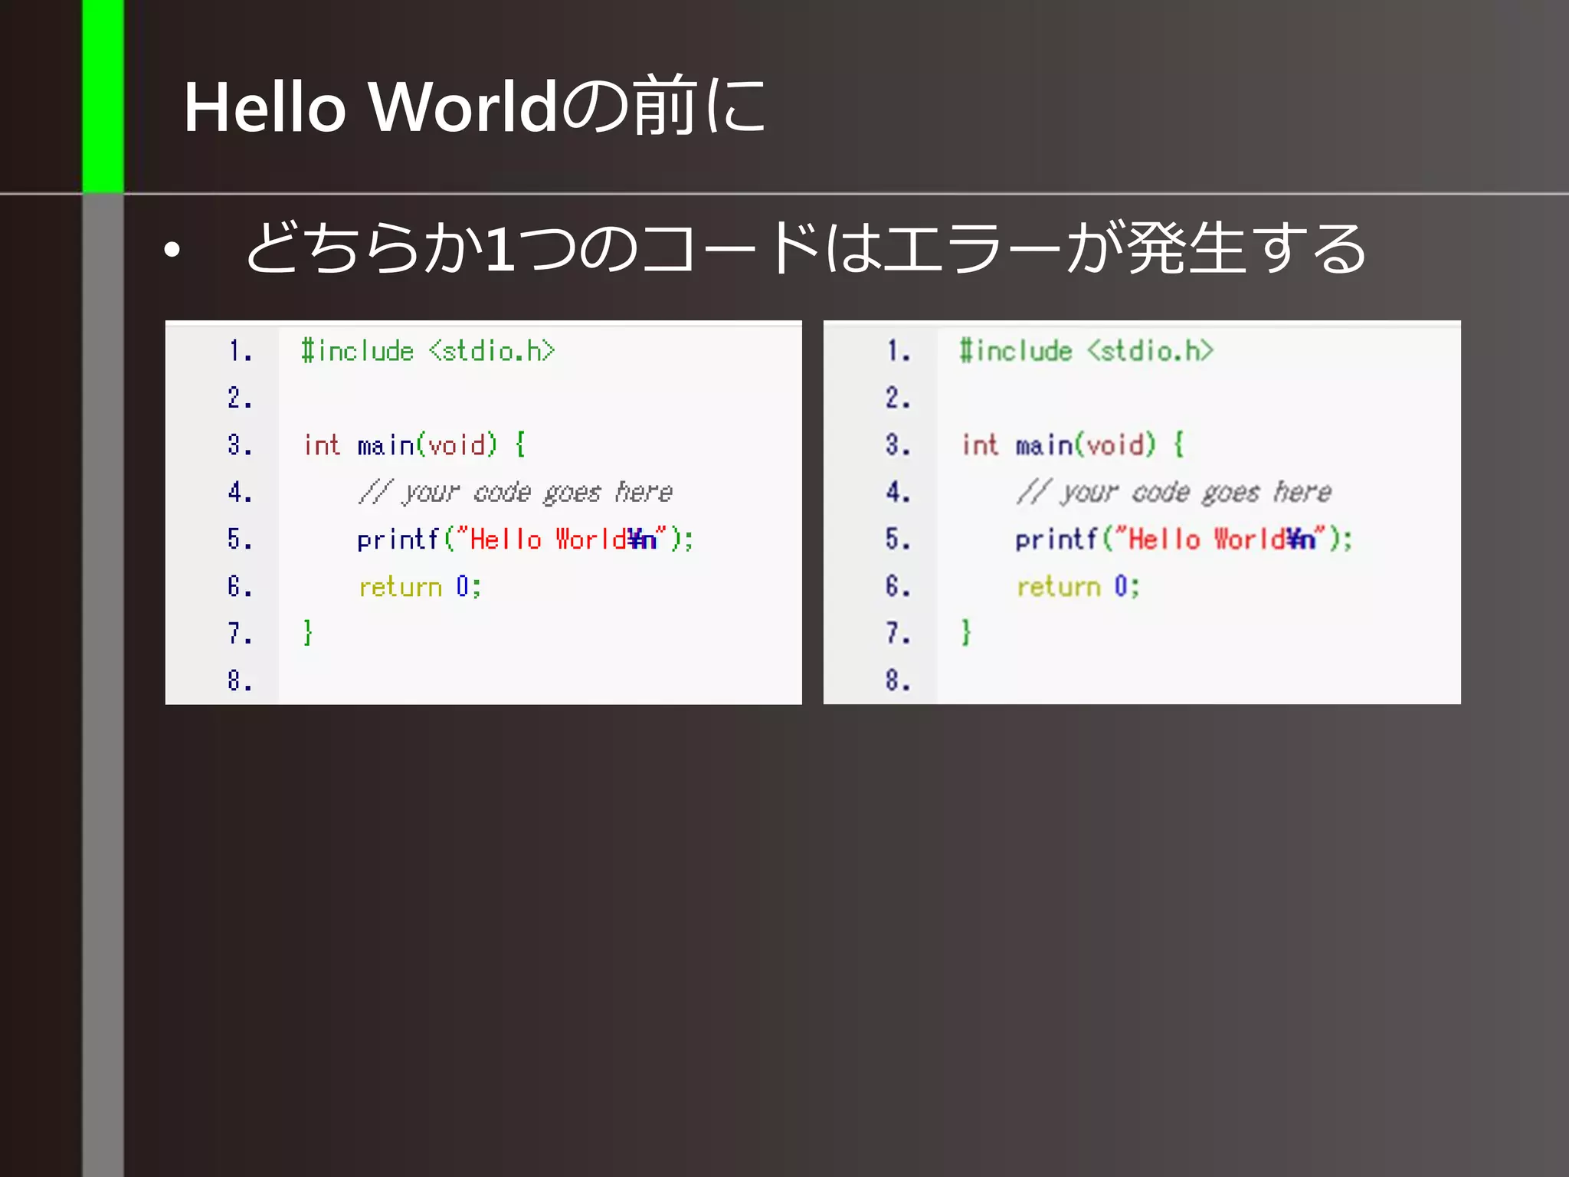This screenshot has width=1569, height=1177.
Task: Click line number '8.' in right code box
Action: 898,680
